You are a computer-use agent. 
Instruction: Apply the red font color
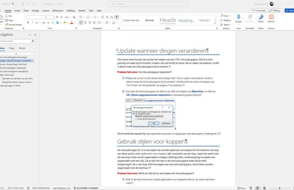coord(71,22)
